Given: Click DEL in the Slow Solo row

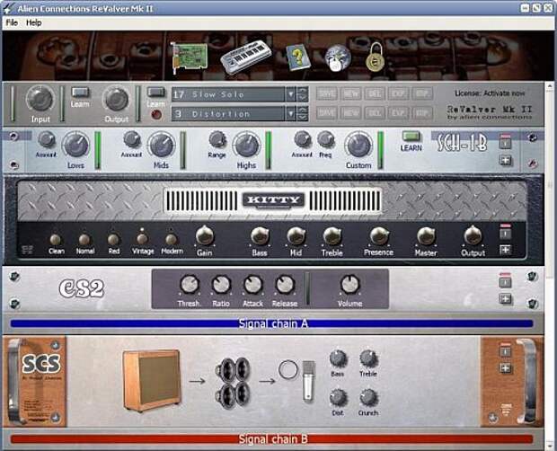Looking at the screenshot, I should pos(375,93).
